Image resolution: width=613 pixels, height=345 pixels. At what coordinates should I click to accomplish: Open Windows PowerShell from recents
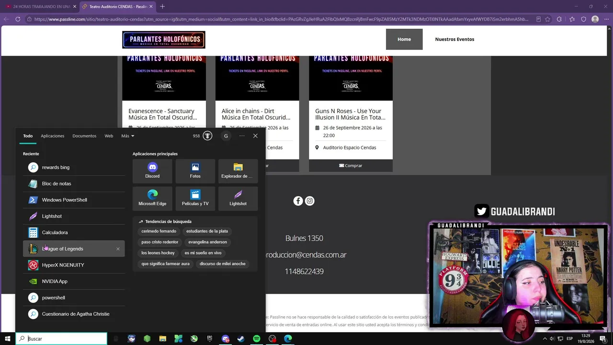pyautogui.click(x=74, y=200)
